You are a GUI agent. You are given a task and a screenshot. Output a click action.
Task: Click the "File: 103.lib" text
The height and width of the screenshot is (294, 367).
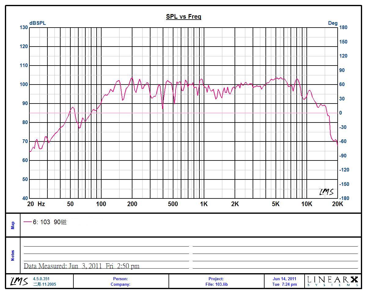click(217, 284)
